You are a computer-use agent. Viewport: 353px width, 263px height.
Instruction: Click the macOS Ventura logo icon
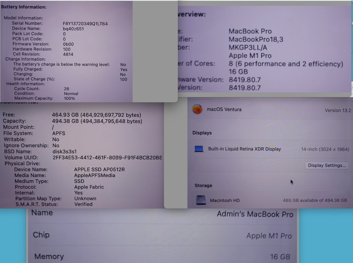coord(197,109)
